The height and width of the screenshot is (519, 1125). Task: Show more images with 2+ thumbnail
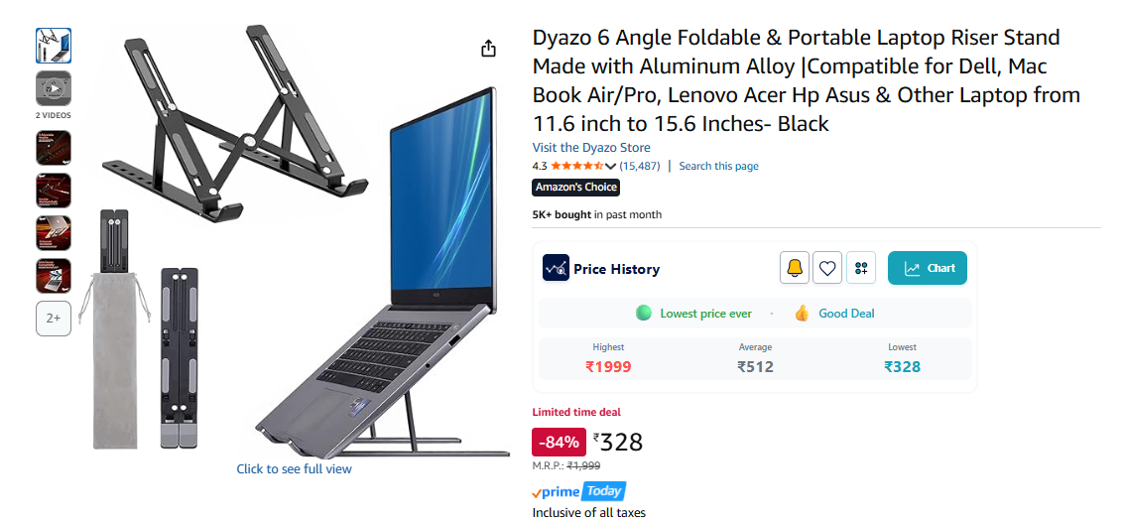54,318
